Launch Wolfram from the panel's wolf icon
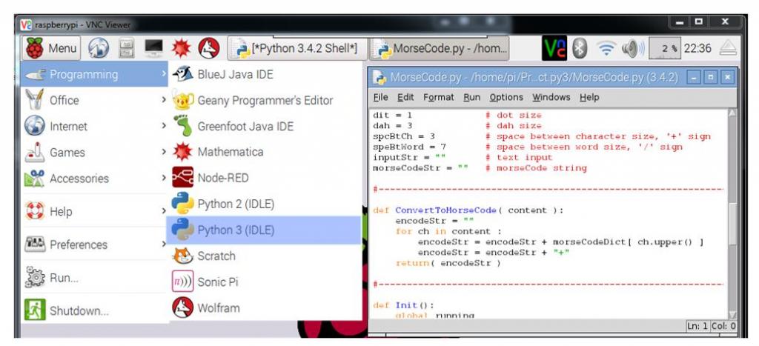 point(209,48)
